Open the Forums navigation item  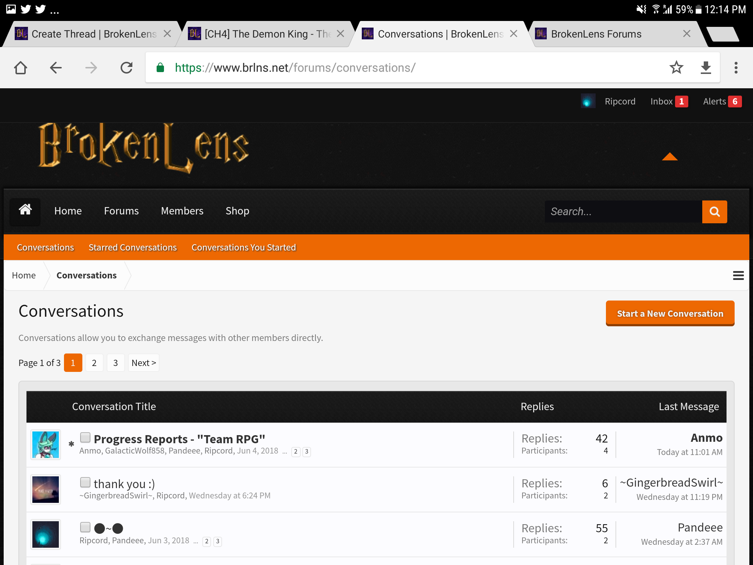click(x=121, y=211)
